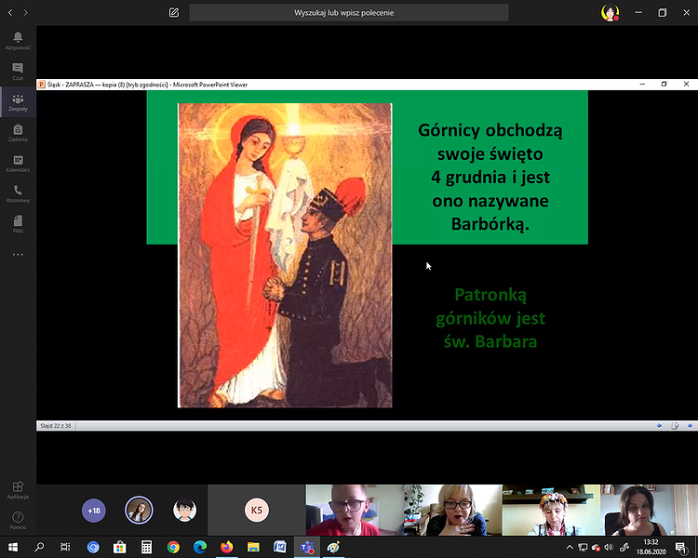The image size is (698, 558).
Task: Open Windows taskbar search
Action: 39,547
